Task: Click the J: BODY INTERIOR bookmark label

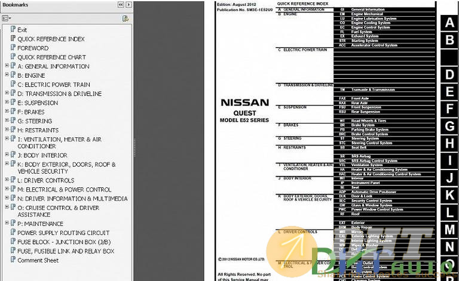Action: pyautogui.click(x=42, y=155)
